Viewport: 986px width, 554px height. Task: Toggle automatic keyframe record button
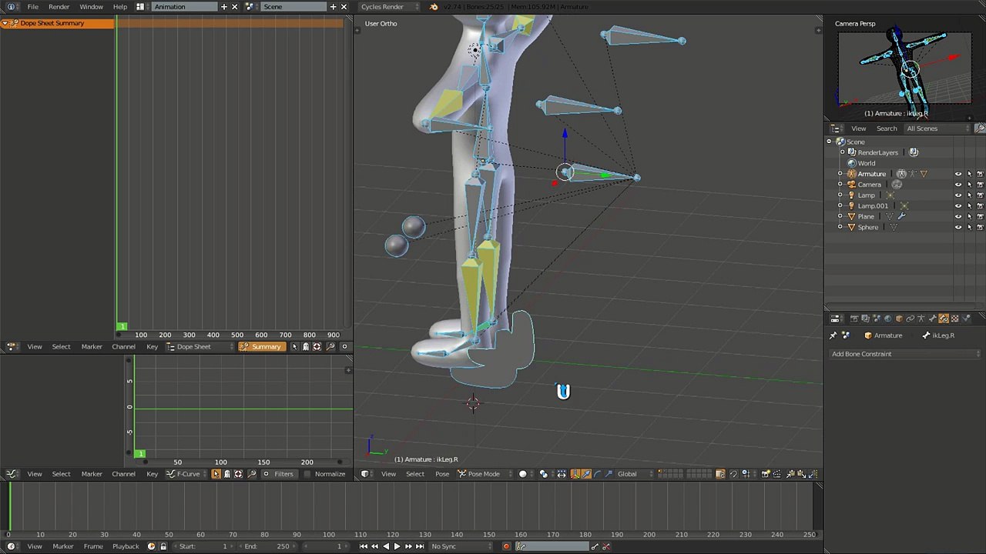[506, 546]
